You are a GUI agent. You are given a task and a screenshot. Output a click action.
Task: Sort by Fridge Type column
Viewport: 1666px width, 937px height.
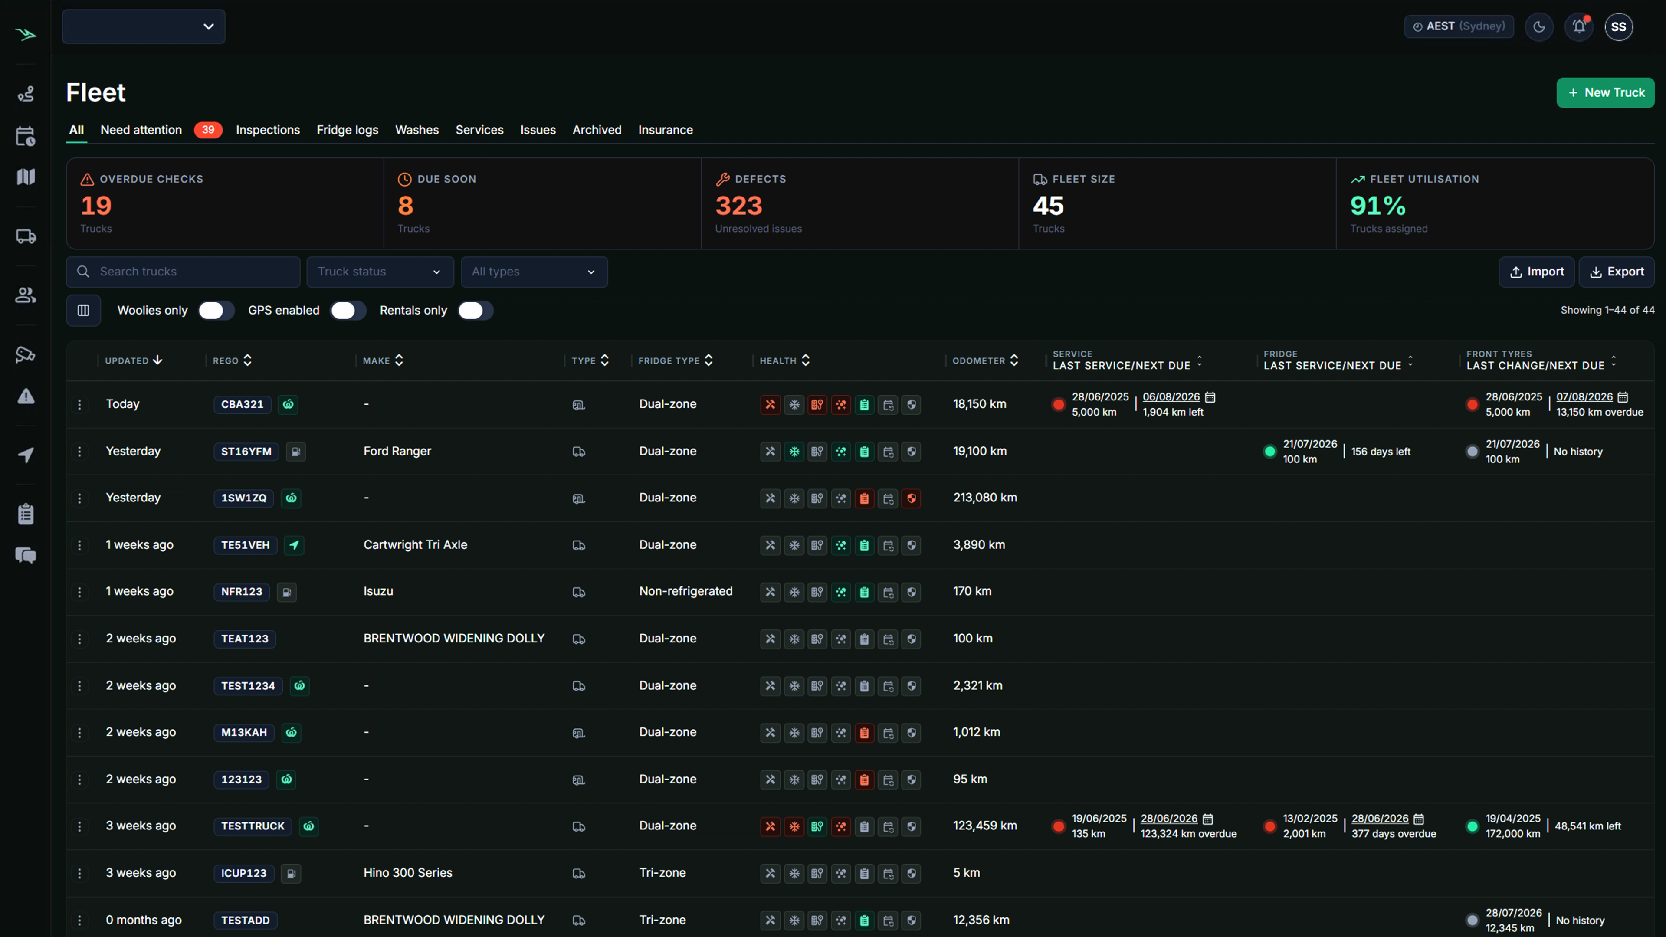[675, 361]
